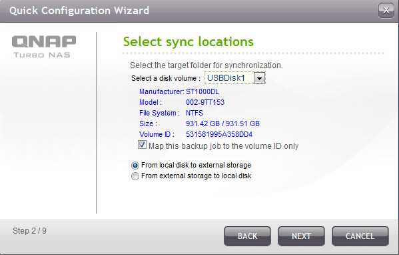The width and height of the screenshot is (399, 255).
Task: Click the File System value NTFS
Action: 195,113
